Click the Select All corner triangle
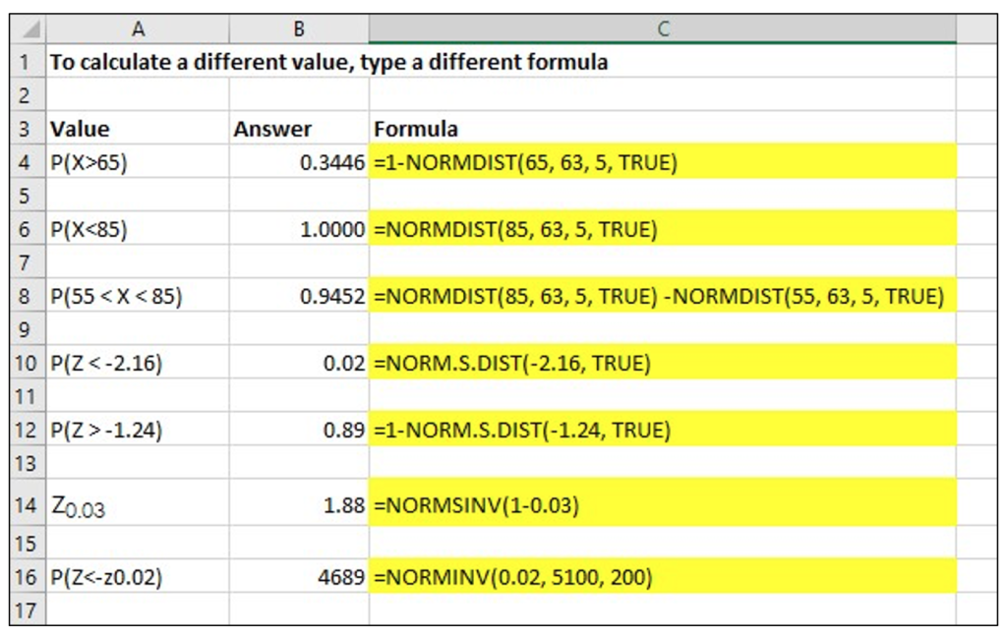The image size is (1007, 637). 29,29
